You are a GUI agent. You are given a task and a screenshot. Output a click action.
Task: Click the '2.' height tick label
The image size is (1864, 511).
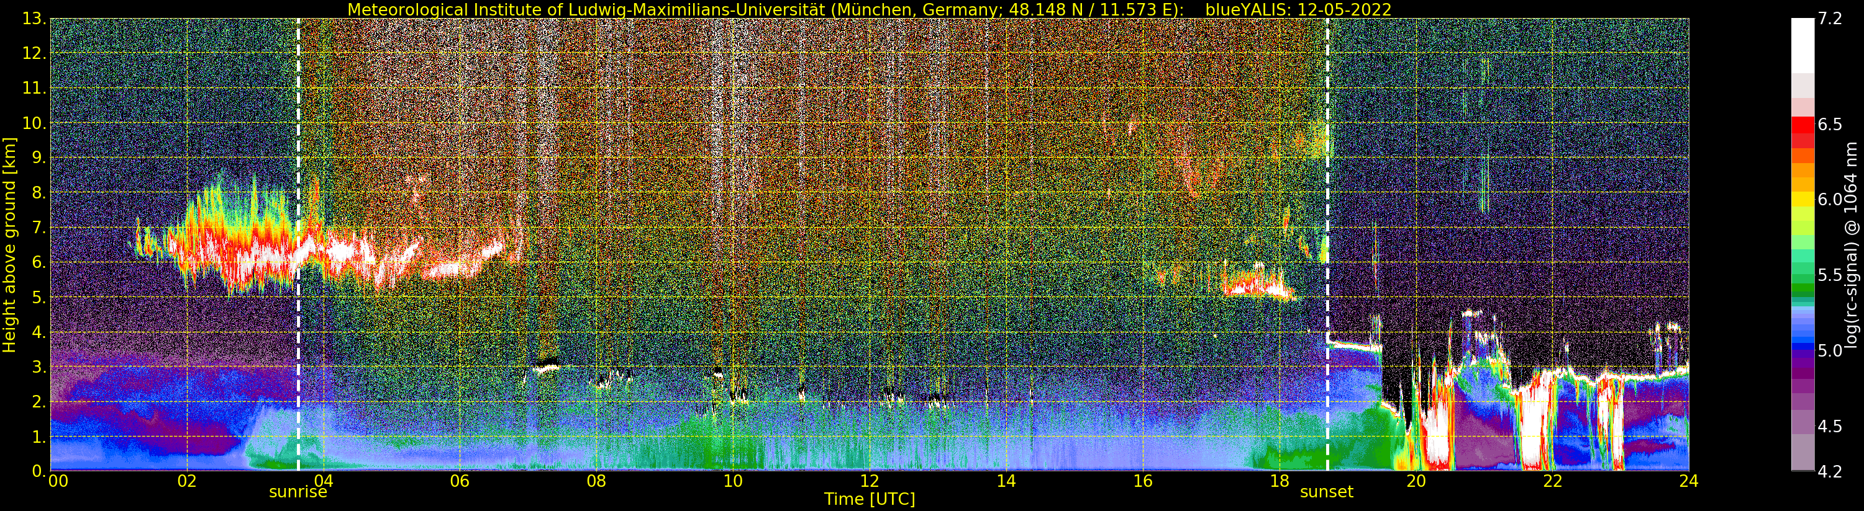(x=39, y=402)
